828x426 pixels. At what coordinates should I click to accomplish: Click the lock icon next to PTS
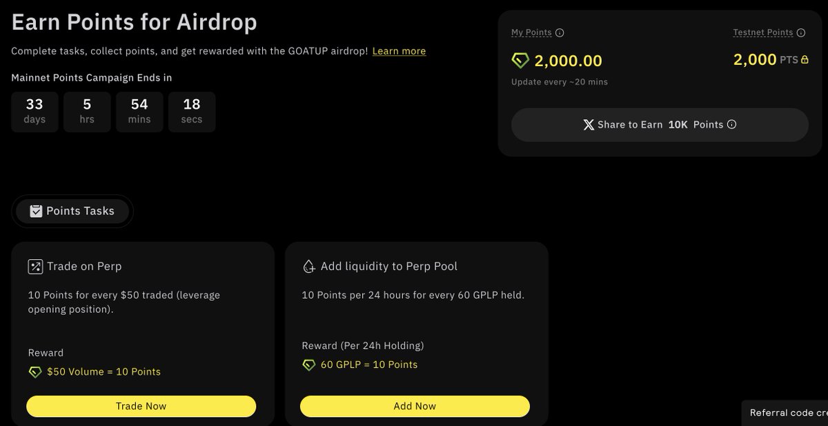pyautogui.click(x=804, y=60)
